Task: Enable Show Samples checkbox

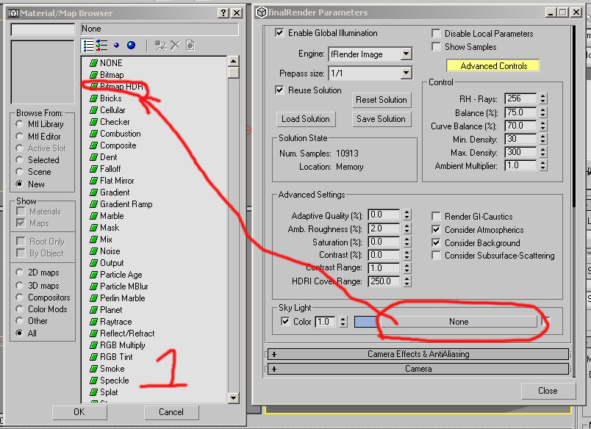Action: click(x=436, y=47)
